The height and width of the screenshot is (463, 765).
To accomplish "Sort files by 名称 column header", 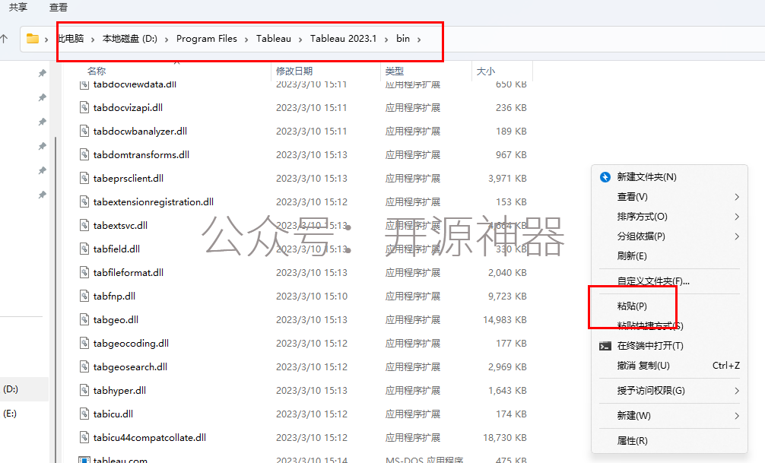I will click(x=97, y=71).
